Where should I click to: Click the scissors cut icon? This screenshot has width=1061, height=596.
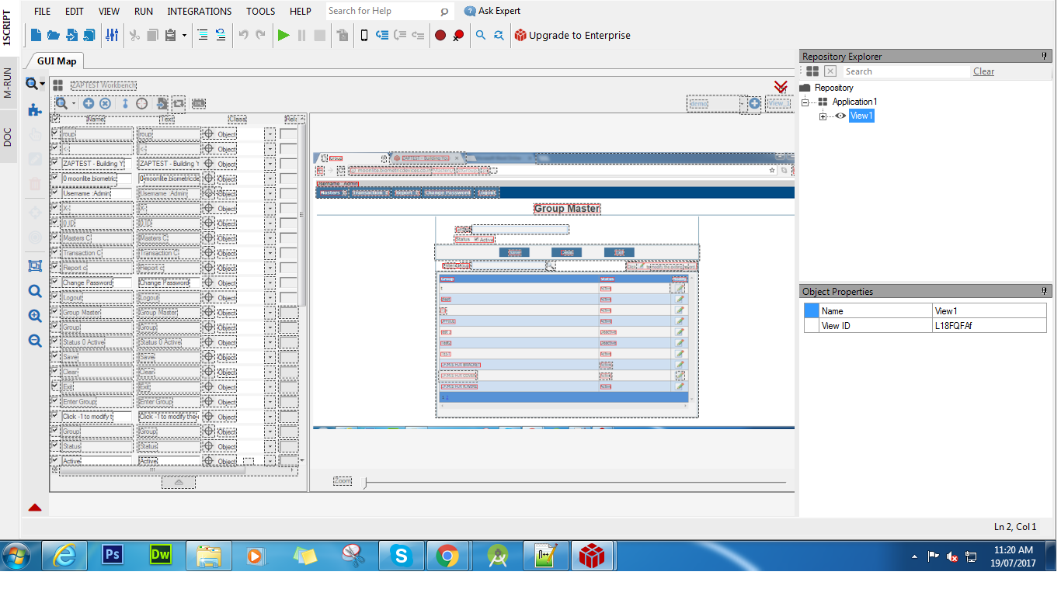click(134, 35)
